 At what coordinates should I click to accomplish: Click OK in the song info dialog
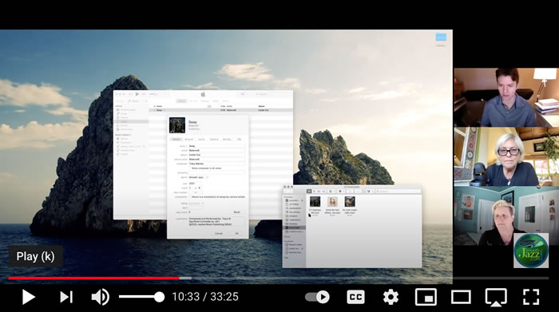pos(236,233)
